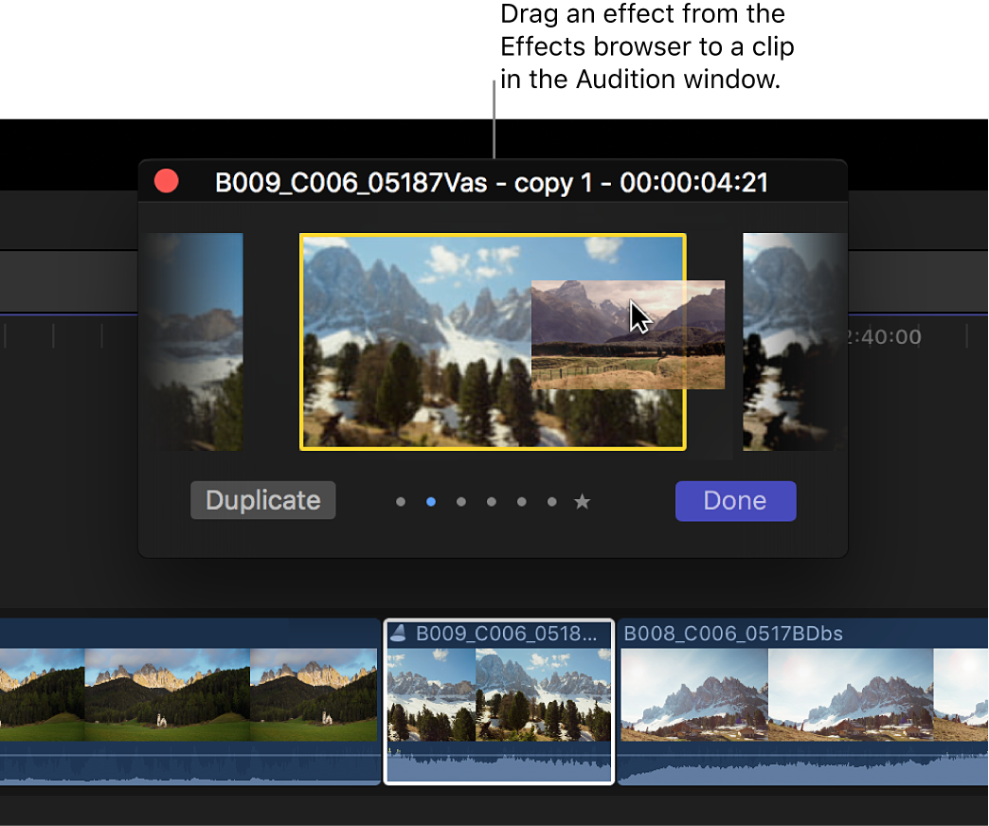989x826 pixels.
Task: Select the sixth dot before the star
Action: coord(552,502)
